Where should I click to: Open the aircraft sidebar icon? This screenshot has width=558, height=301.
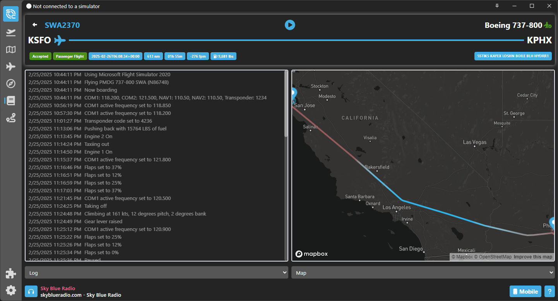(11, 67)
